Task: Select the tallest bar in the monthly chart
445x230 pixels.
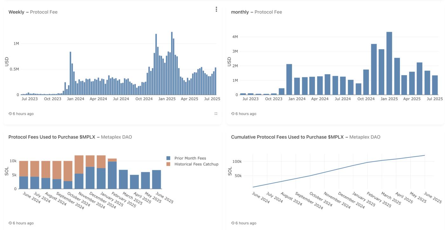Action: click(389, 64)
